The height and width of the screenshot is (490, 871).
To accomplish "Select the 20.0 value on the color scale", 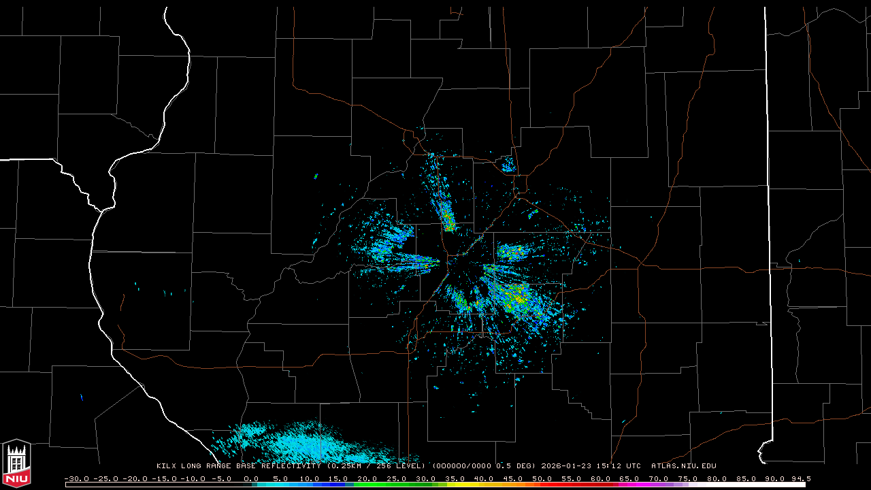I will point(367,479).
